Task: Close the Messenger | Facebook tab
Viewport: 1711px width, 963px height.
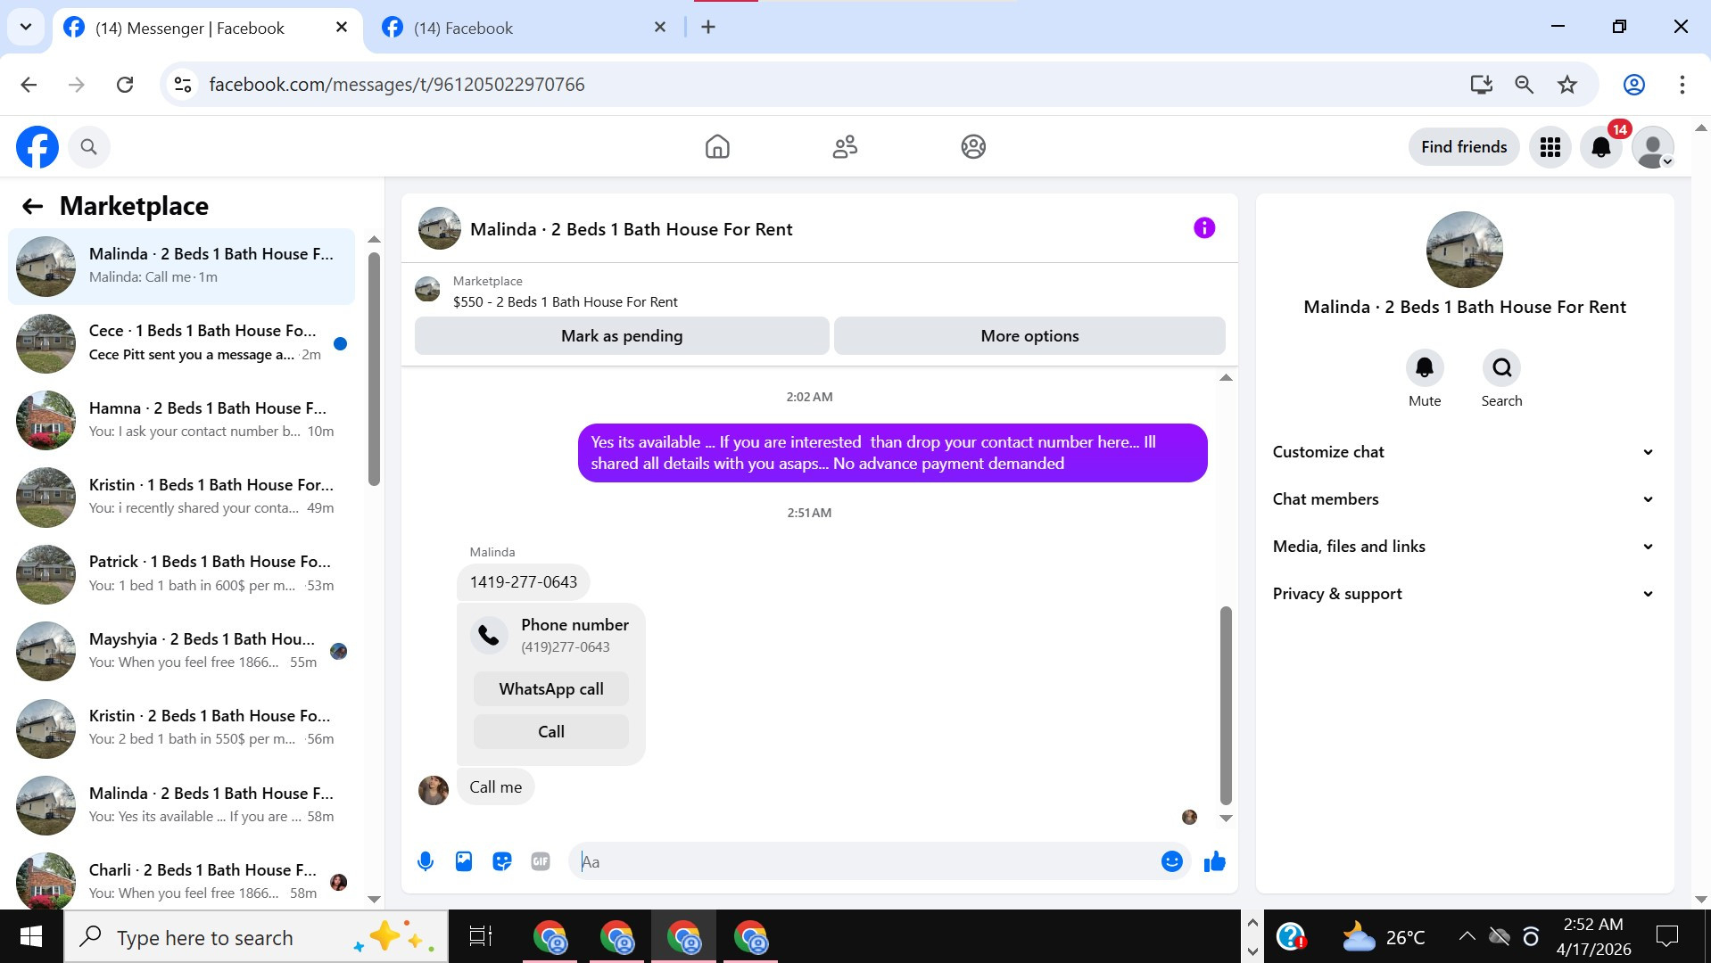Action: [341, 28]
